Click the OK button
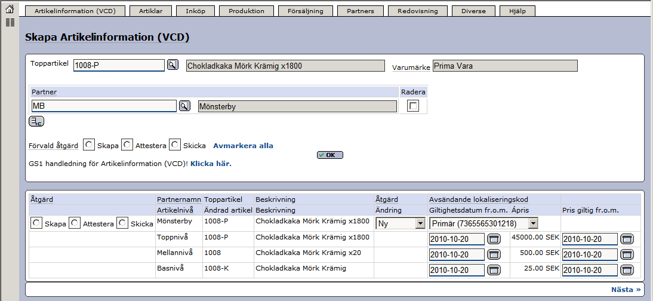The width and height of the screenshot is (653, 301). (x=330, y=155)
